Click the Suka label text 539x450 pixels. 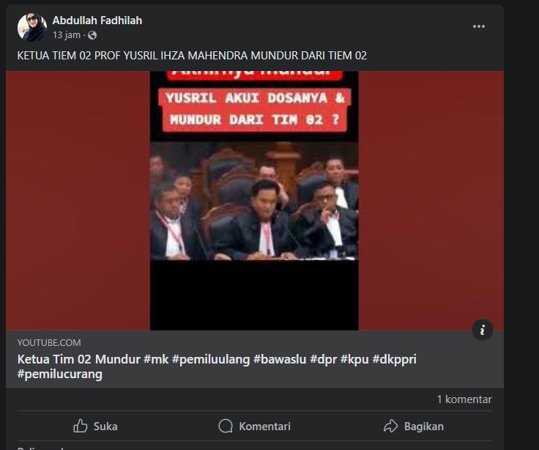[105, 427]
